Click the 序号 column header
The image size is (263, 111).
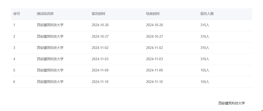(17, 14)
